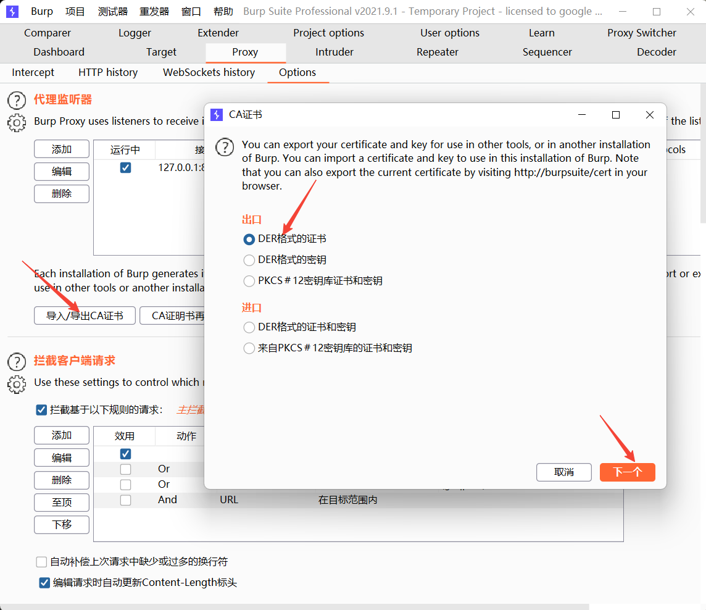Screen dimensions: 706x610
Task: Click 删除 button for intercept rules
Action: pos(62,480)
